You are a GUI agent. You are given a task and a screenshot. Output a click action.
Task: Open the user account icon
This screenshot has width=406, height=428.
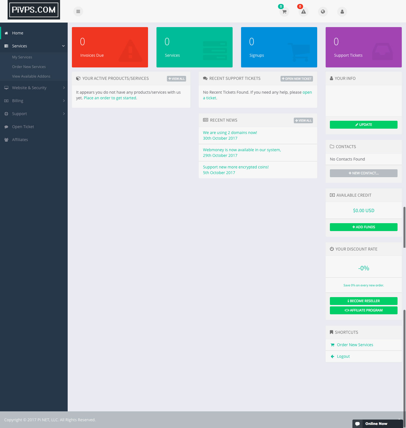coord(342,12)
